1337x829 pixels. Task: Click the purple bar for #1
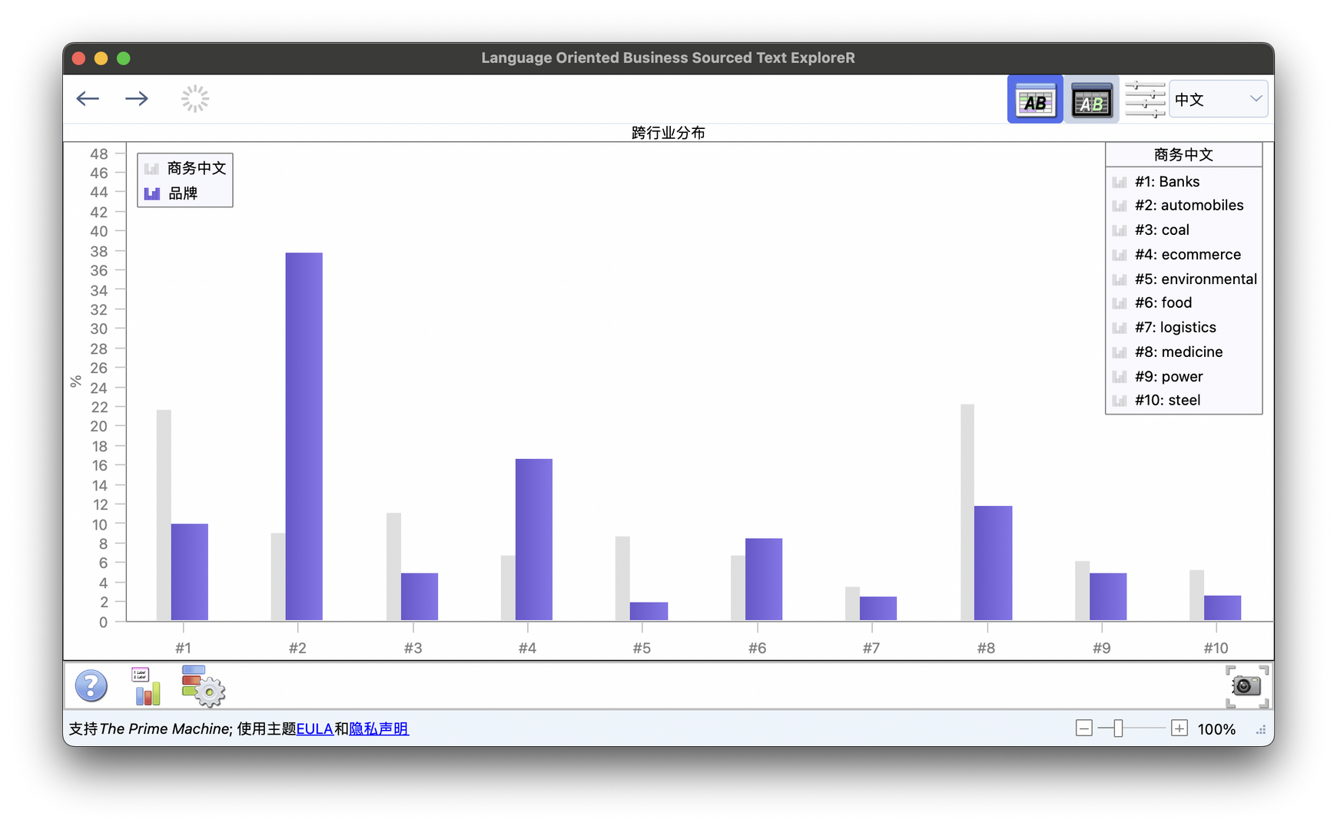click(x=190, y=572)
